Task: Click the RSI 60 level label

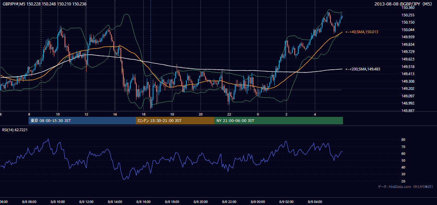Action: (403, 153)
